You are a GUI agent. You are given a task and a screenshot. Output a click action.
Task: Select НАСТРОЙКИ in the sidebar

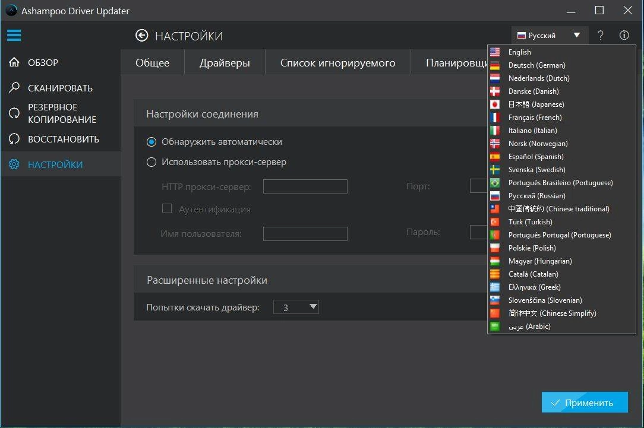point(60,164)
